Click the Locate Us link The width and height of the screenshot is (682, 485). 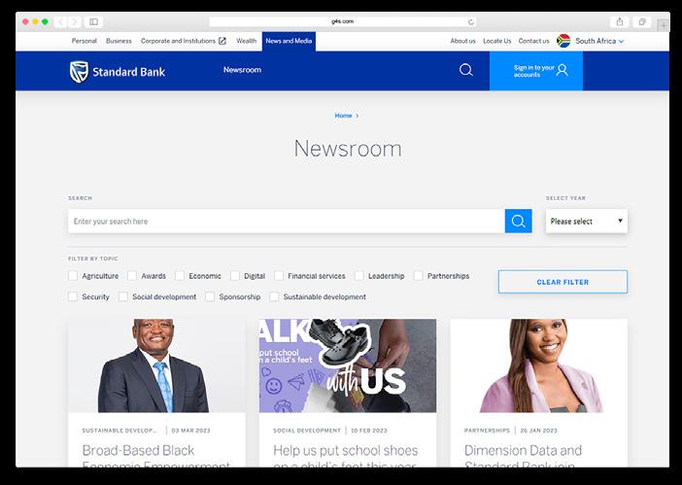[x=497, y=41]
